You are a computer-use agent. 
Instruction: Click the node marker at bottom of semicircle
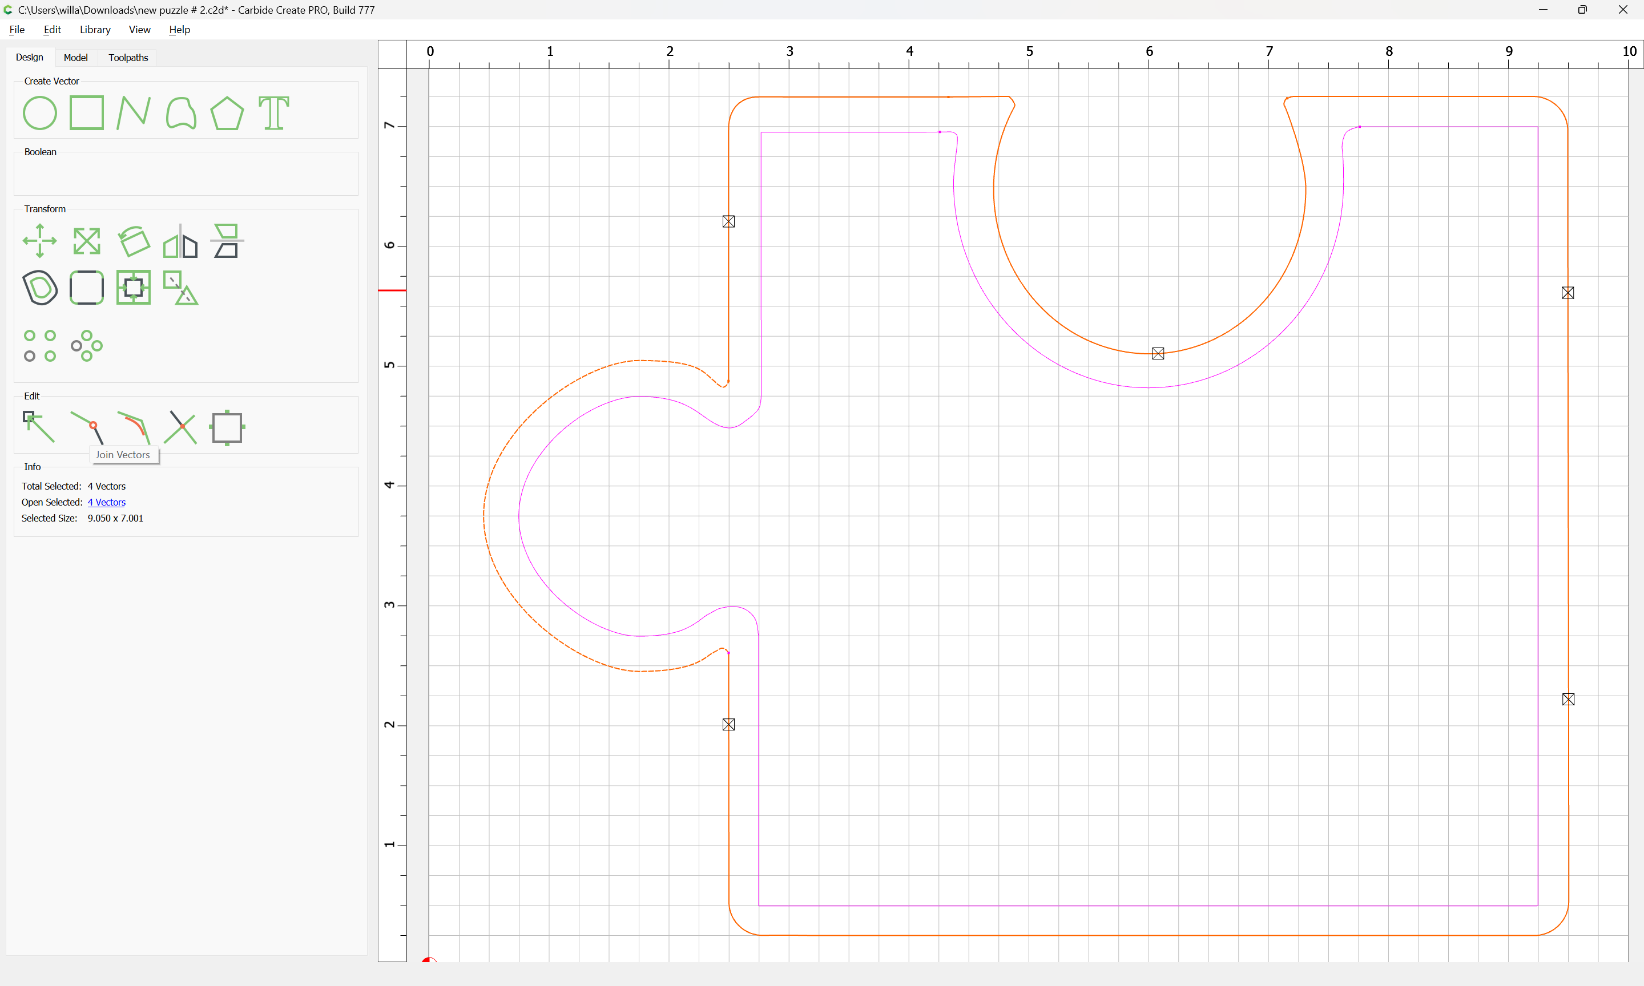[x=1158, y=353]
